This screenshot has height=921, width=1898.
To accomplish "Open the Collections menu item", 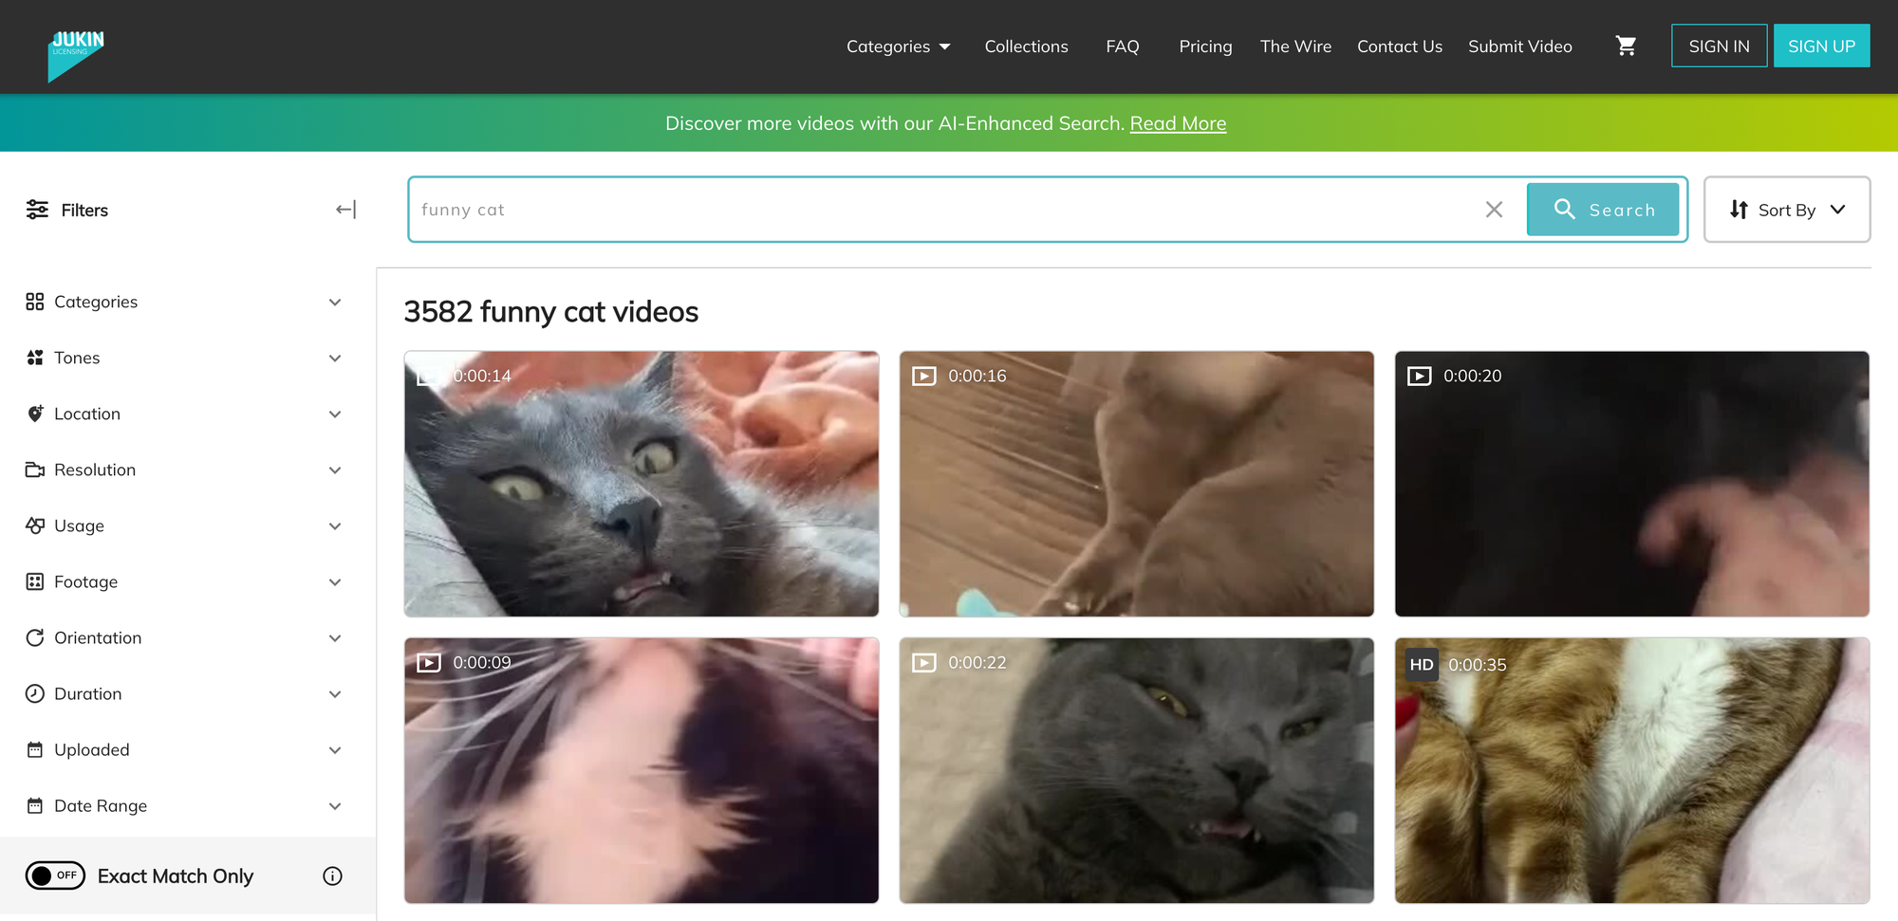I will click(x=1026, y=46).
